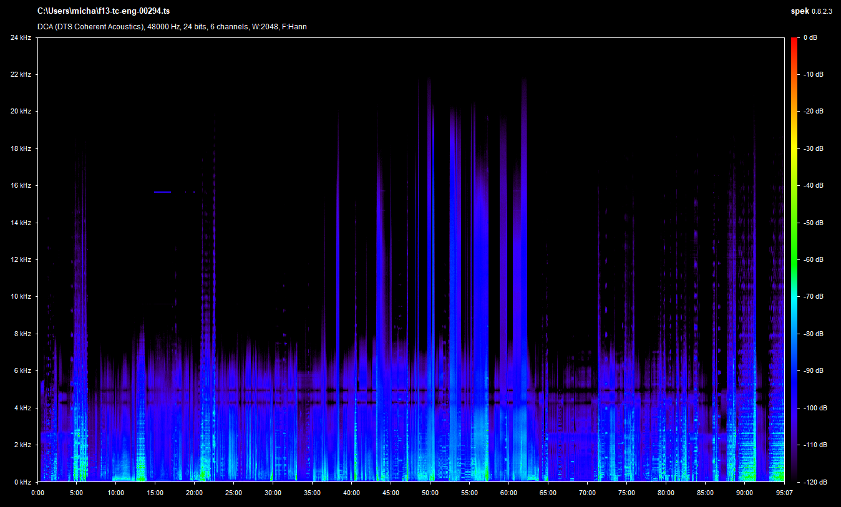Select the DCA codec info line
841x507 pixels.
(x=172, y=27)
